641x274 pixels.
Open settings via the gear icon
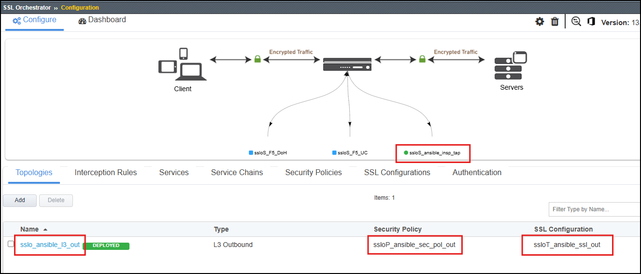pyautogui.click(x=540, y=22)
